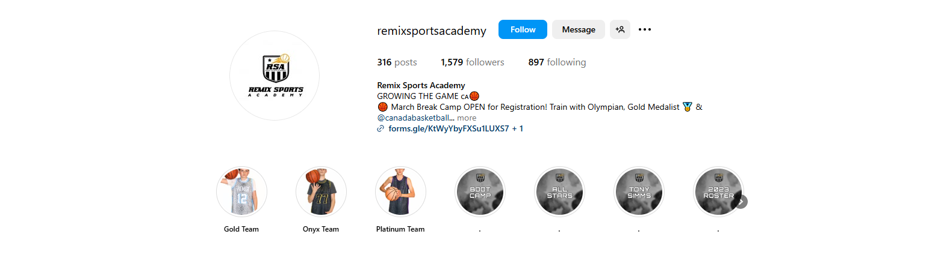Expand the bio with the more link
Image resolution: width=938 pixels, height=264 pixels.
[467, 118]
